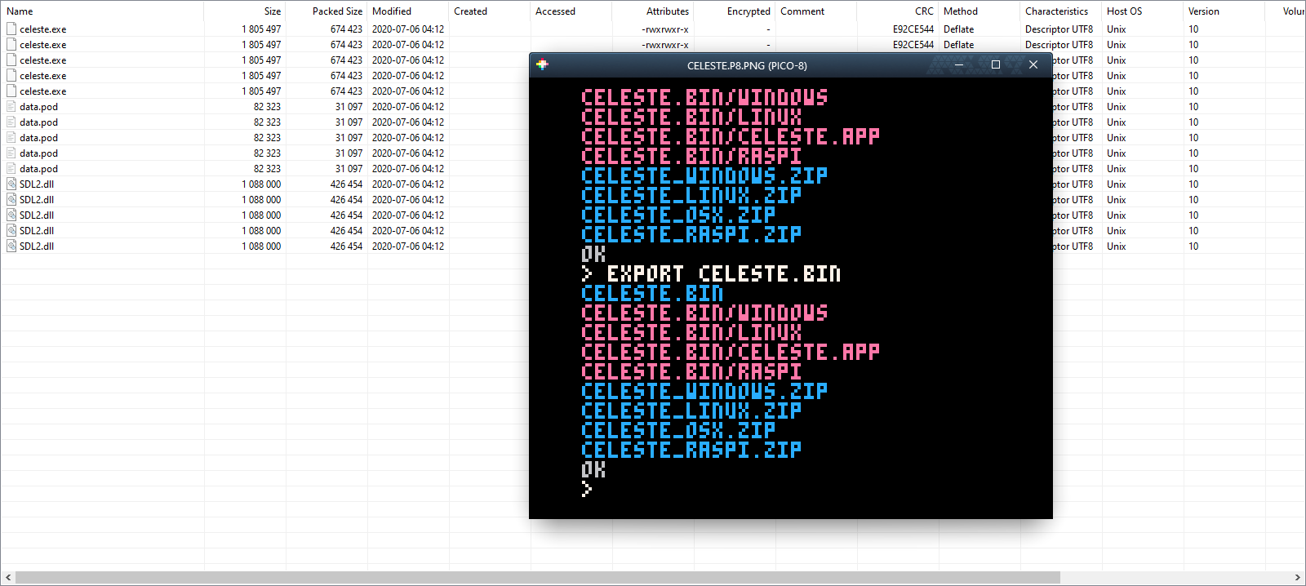Click the Encrypted column header
Image resolution: width=1306 pixels, height=586 pixels.
pos(735,11)
